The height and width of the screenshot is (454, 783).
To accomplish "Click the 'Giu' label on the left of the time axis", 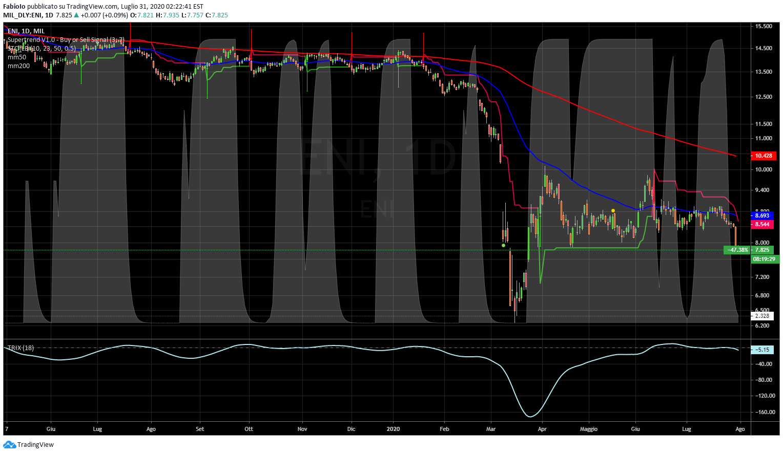I will tap(51, 429).
